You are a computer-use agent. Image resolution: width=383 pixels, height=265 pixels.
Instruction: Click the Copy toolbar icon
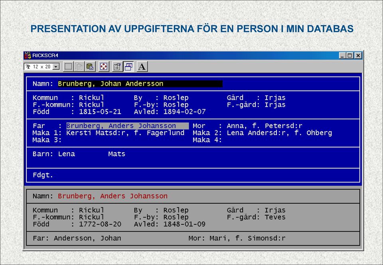[79, 67]
